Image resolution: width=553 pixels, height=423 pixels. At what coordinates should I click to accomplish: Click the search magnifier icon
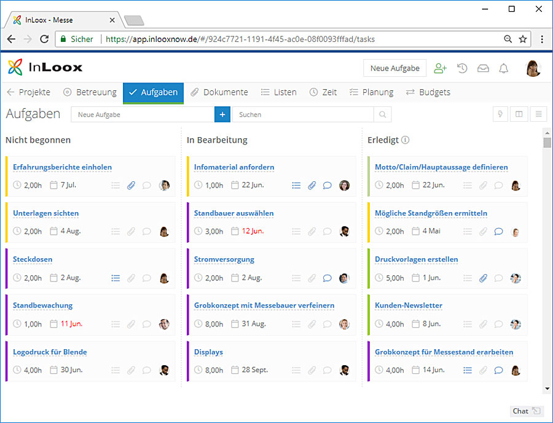[x=382, y=114]
